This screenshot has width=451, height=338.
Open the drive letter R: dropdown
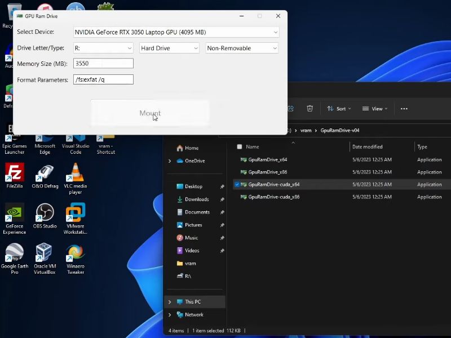pyautogui.click(x=103, y=48)
